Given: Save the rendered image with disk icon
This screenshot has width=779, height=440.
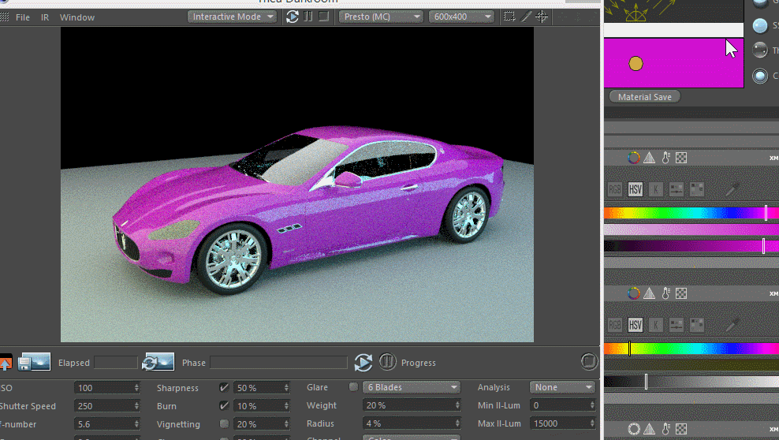Looking at the screenshot, I should (34, 362).
